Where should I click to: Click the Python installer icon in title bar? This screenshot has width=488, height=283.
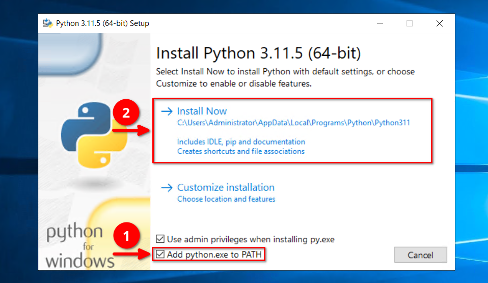pos(47,23)
